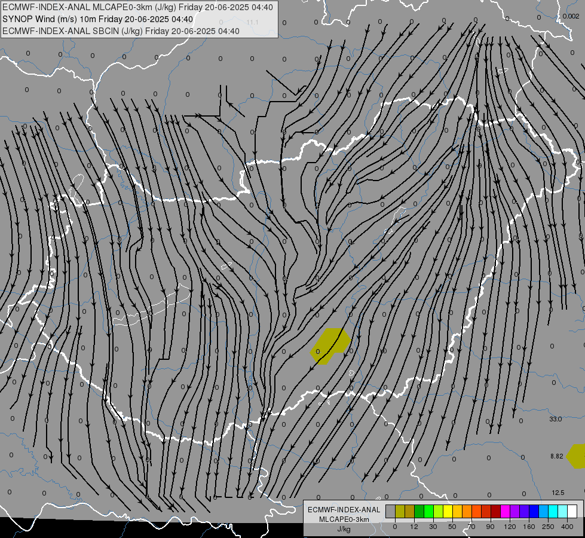585x538 pixels.
Task: Click the legend scale label 70
Action: pyautogui.click(x=471, y=527)
